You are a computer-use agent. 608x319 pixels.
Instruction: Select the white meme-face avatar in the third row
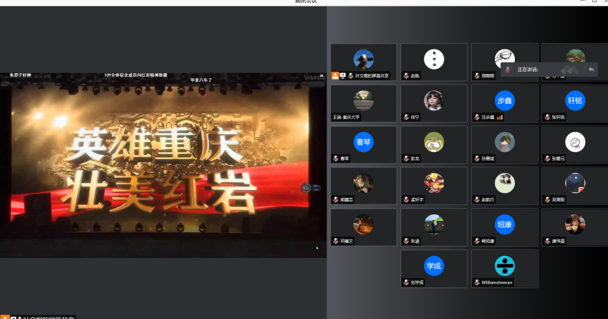[x=575, y=142]
